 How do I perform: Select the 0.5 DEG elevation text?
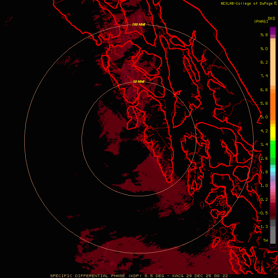coord(154,276)
